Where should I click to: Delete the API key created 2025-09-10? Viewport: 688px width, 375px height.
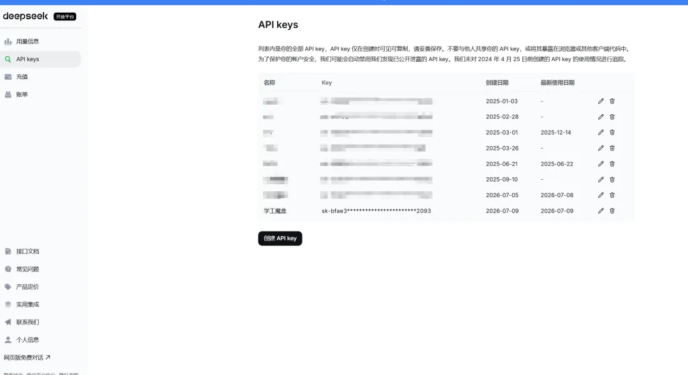coord(612,180)
